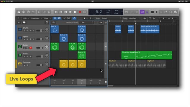
Task: Show Live Loops grid view button
Action: (x=55, y=18)
